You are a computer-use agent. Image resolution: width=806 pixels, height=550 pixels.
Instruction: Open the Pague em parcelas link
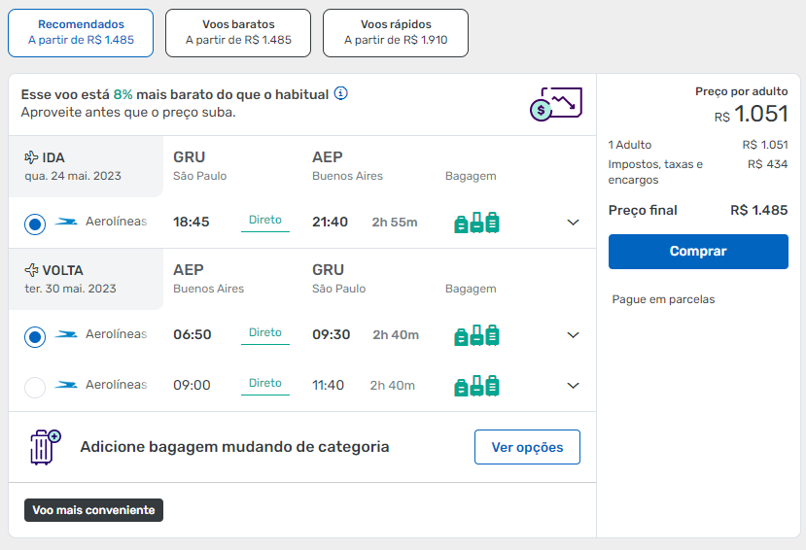663,299
